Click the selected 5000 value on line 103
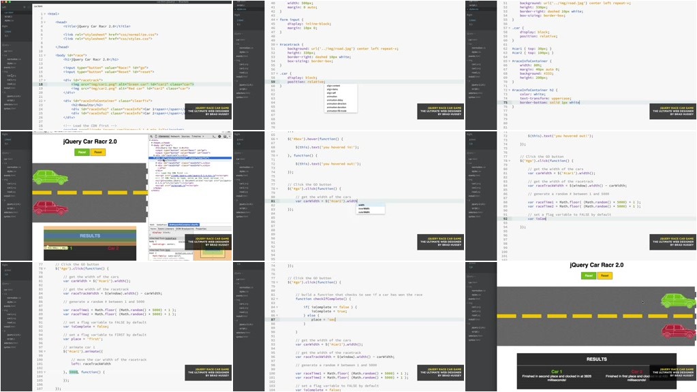 pos(74,372)
